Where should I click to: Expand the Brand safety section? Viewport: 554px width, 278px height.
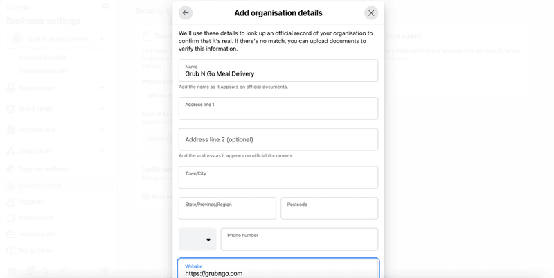coord(102,109)
